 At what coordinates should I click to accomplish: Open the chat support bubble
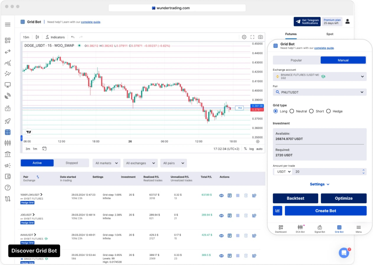coord(344,253)
